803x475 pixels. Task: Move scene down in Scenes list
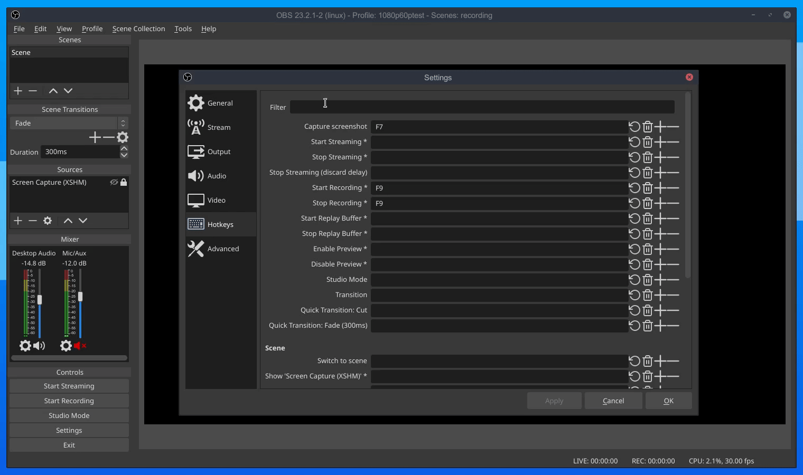click(x=68, y=91)
